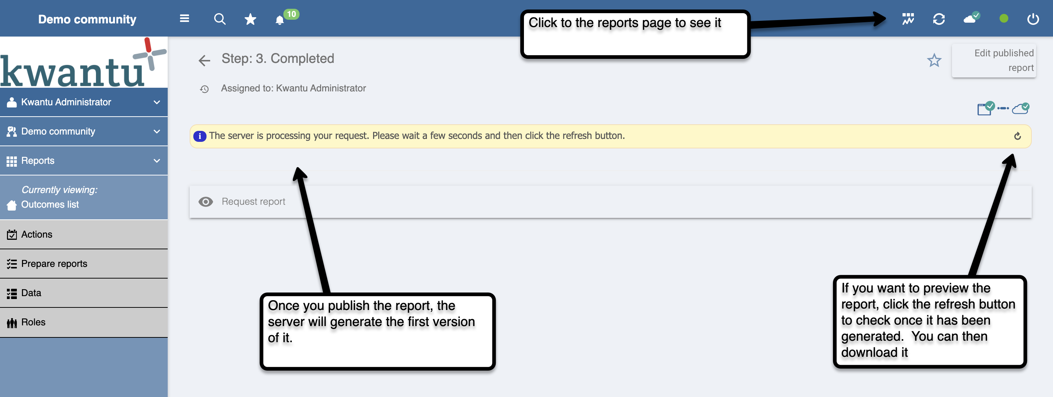The width and height of the screenshot is (1053, 397).
Task: Open Outcomes list link in sidebar
Action: click(x=50, y=204)
